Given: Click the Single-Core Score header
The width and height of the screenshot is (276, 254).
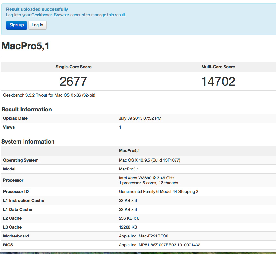Looking at the screenshot, I should 73,67.
